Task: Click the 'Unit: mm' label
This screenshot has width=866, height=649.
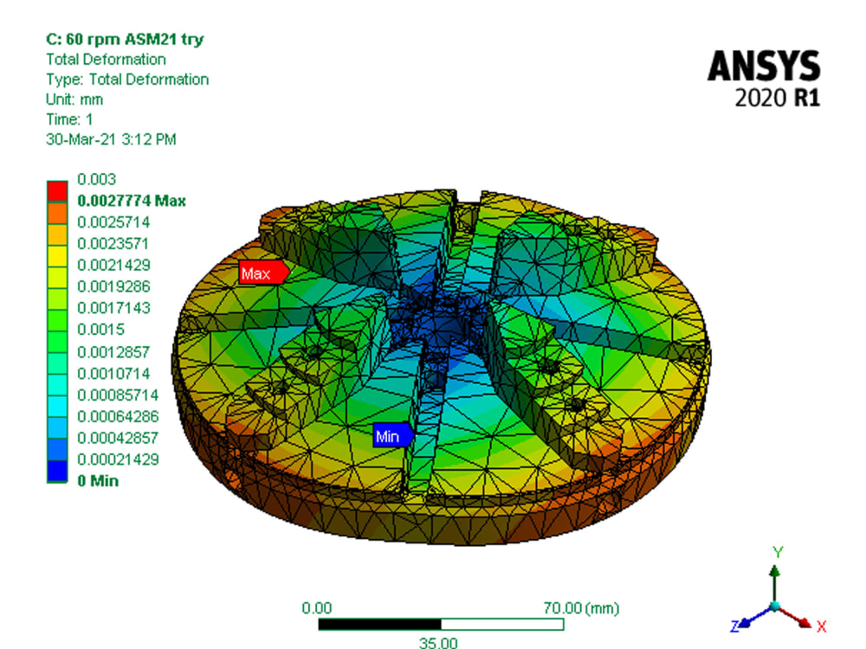Action: [74, 100]
